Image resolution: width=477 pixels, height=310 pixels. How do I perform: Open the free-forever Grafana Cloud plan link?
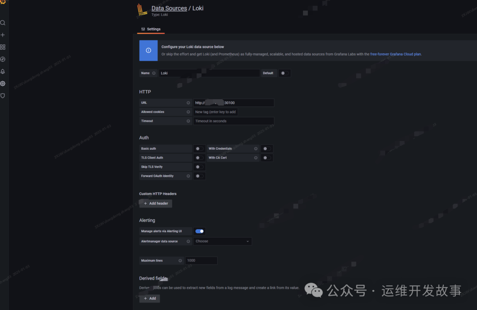pyautogui.click(x=395, y=54)
